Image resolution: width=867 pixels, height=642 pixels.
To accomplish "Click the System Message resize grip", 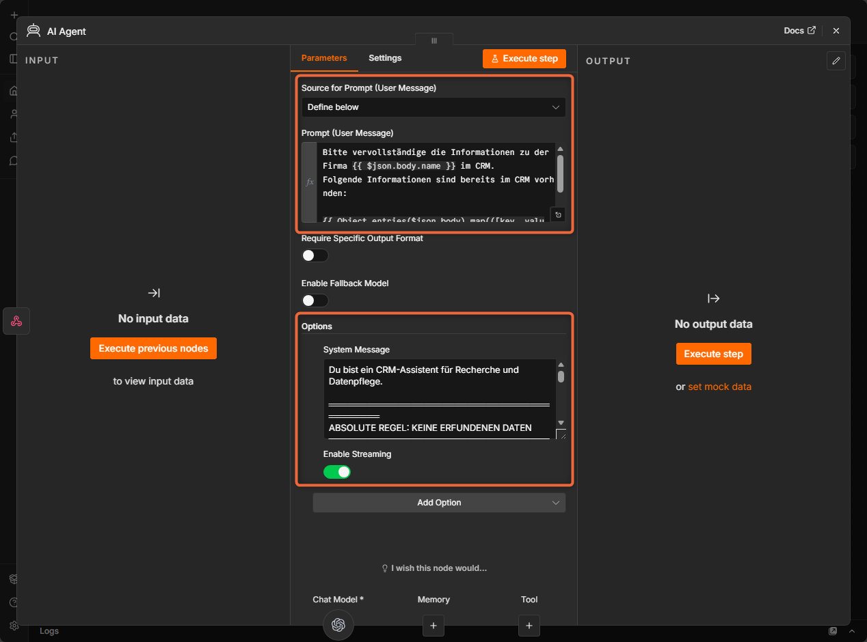I will click(x=561, y=434).
